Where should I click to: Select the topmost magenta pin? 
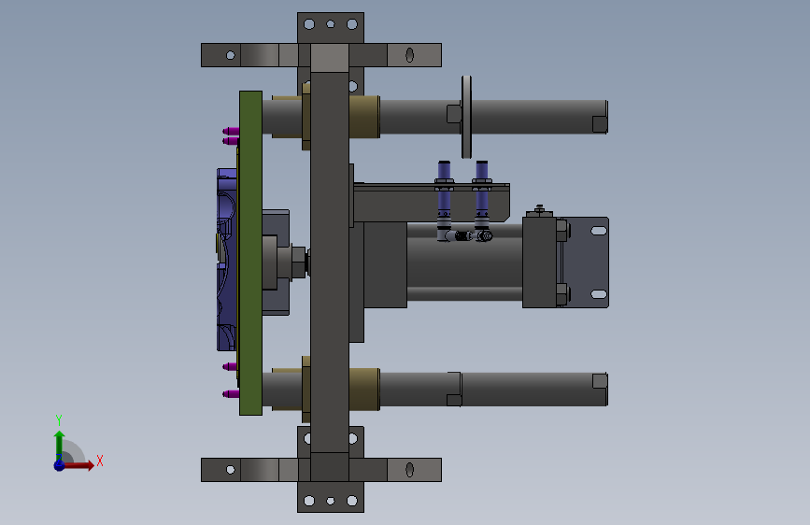[231, 131]
